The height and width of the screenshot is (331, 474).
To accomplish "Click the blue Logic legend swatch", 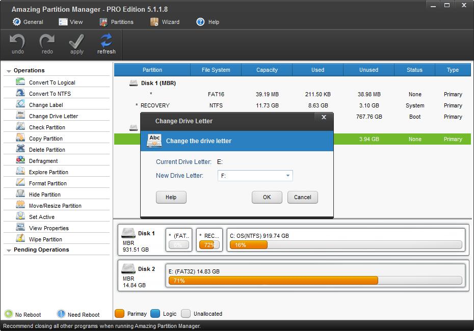I will [x=155, y=314].
